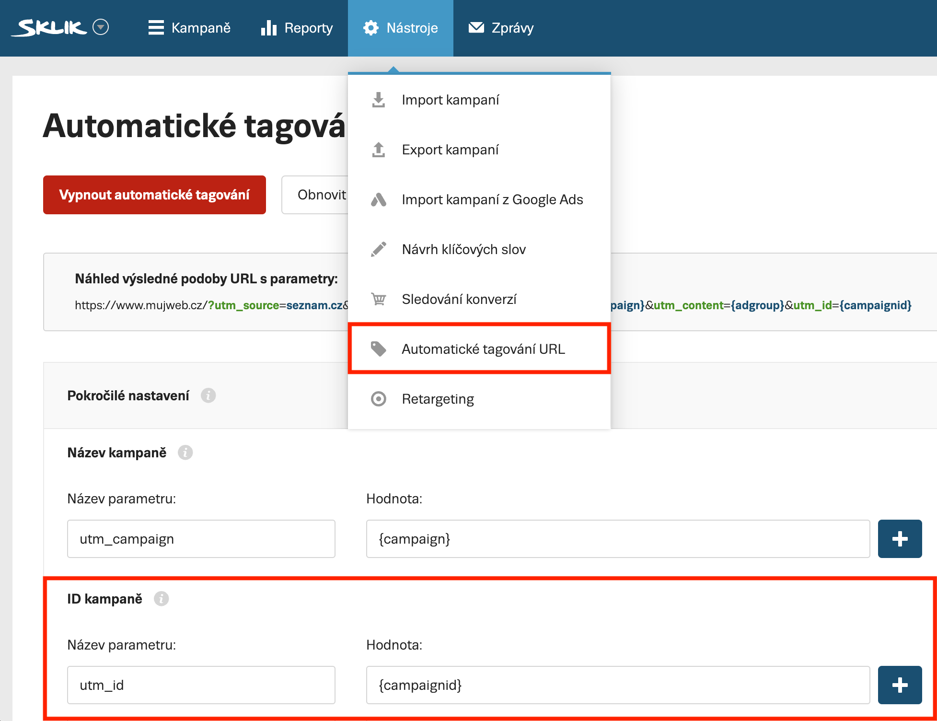Open the Reporty menu in top bar

tap(297, 28)
